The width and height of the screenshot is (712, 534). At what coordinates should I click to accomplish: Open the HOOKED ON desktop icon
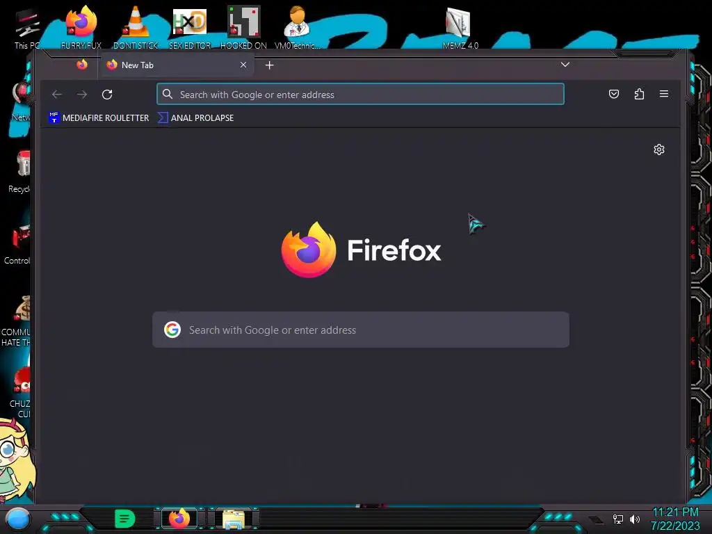[x=243, y=27]
